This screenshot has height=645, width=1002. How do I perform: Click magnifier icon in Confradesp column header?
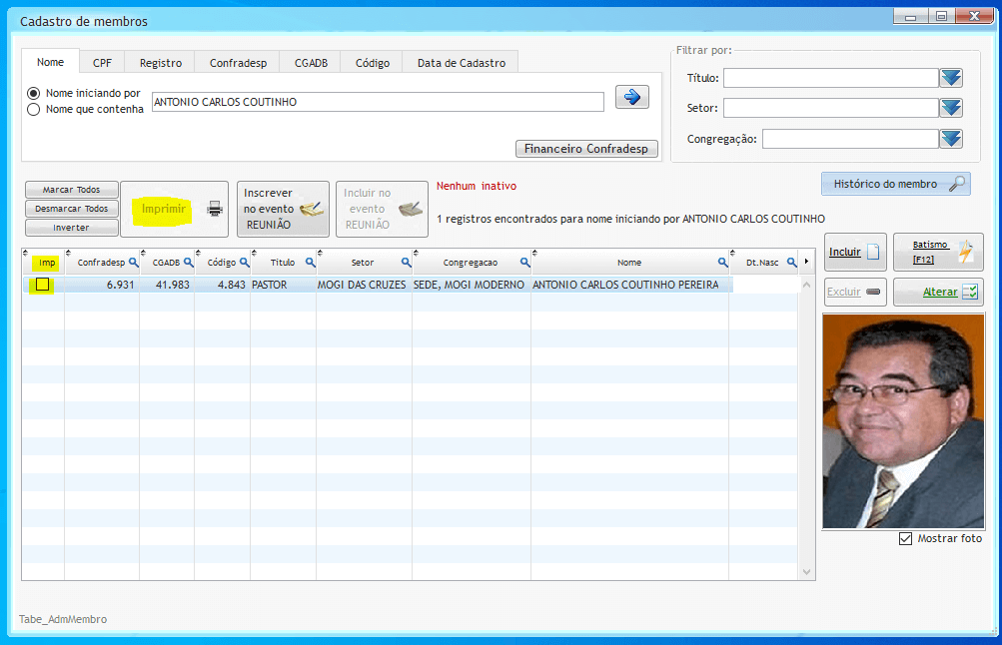click(x=133, y=263)
